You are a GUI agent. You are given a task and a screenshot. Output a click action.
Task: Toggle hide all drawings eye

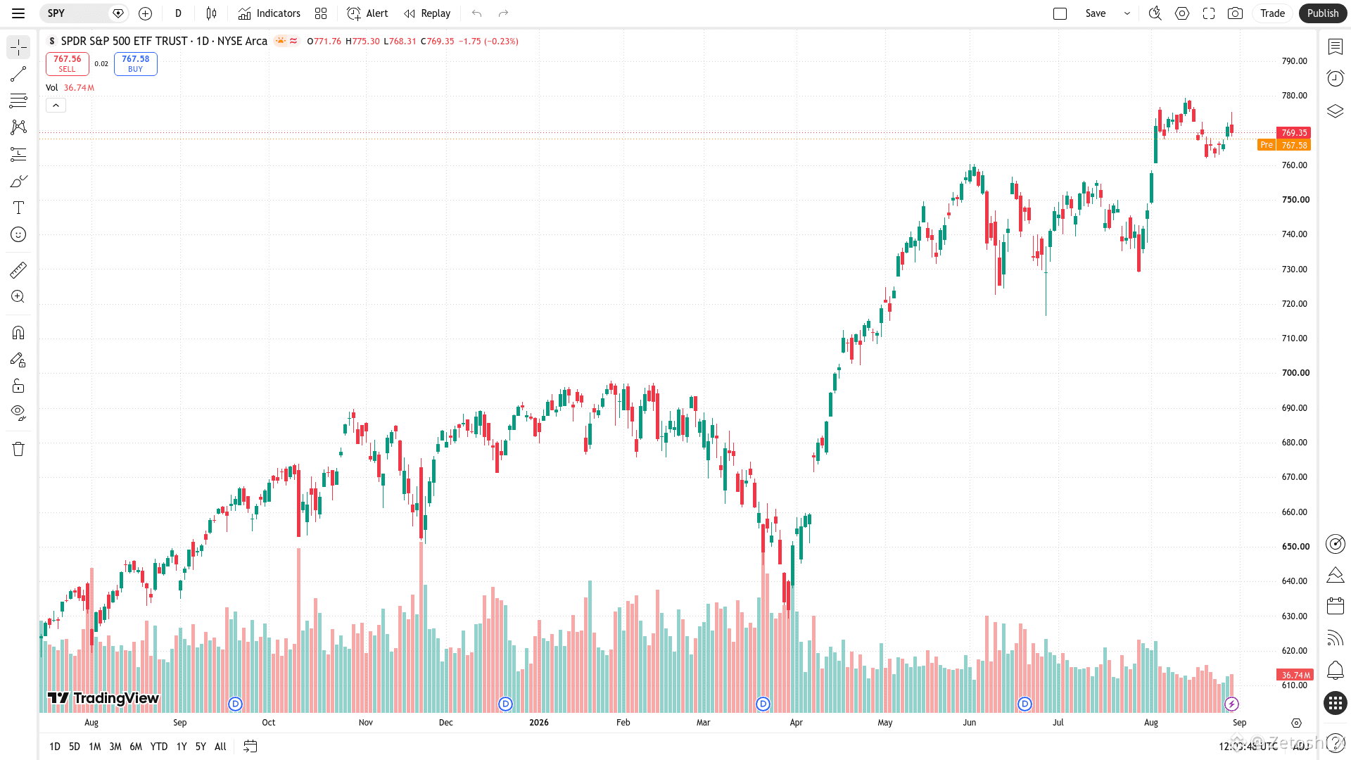18,412
